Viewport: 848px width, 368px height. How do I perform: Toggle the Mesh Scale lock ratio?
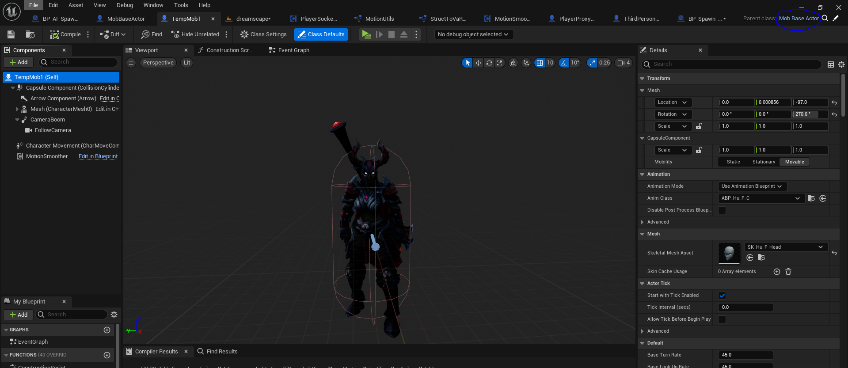[x=699, y=126]
